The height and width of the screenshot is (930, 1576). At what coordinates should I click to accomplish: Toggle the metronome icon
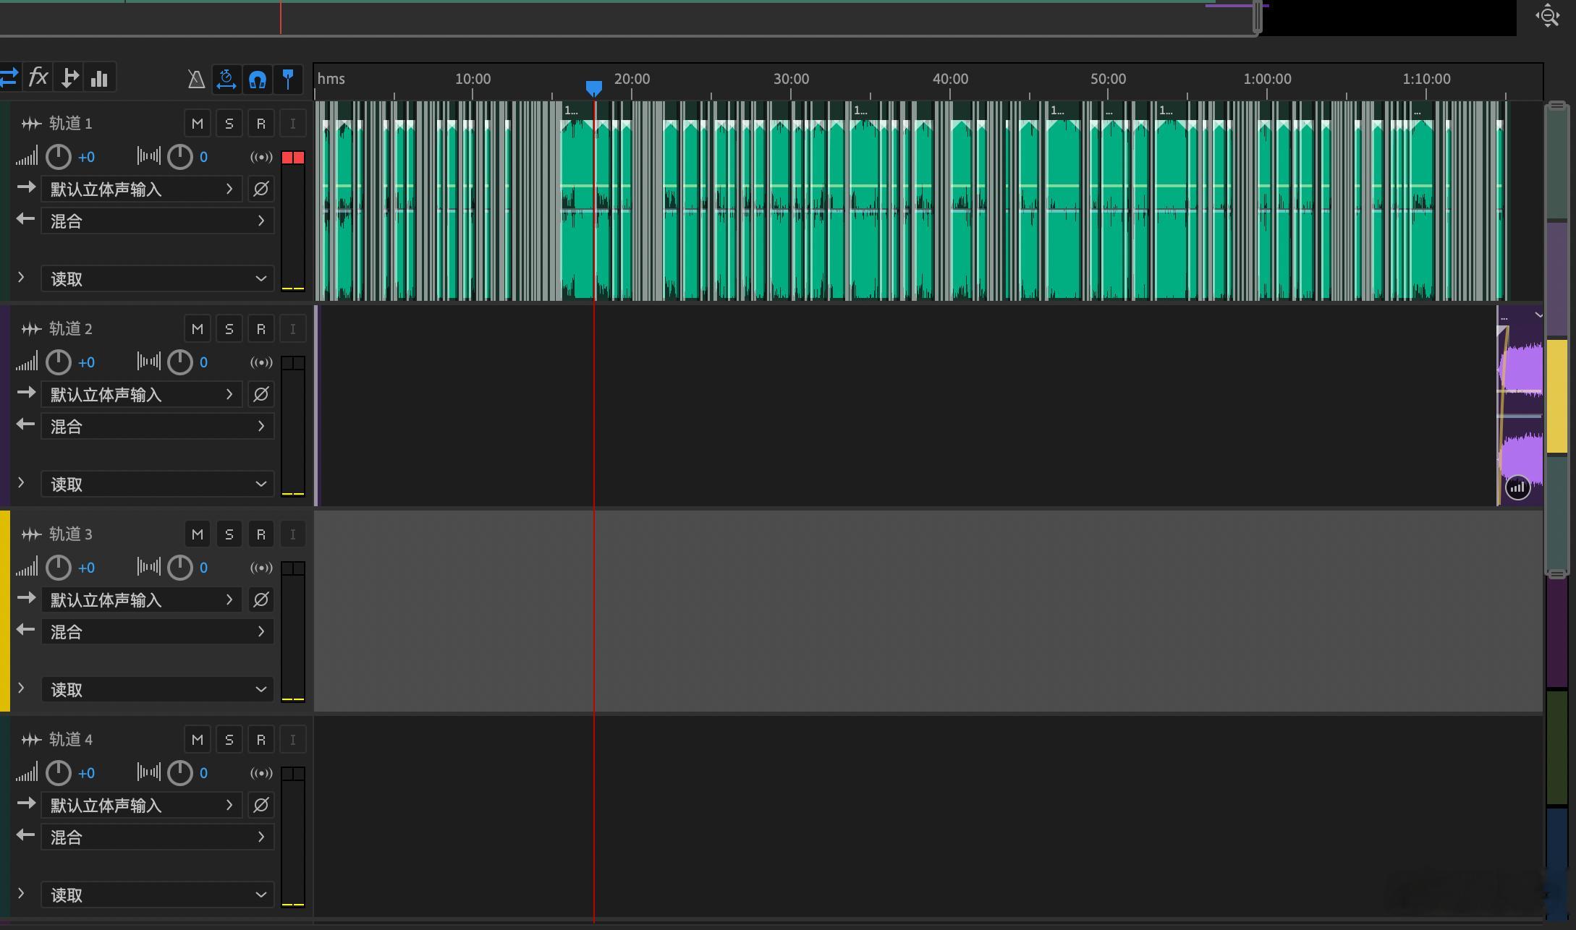click(x=196, y=79)
